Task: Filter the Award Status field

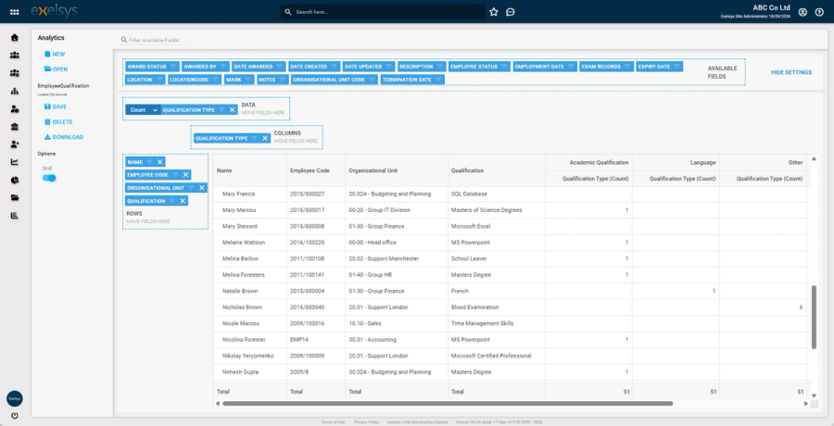Action: click(173, 67)
